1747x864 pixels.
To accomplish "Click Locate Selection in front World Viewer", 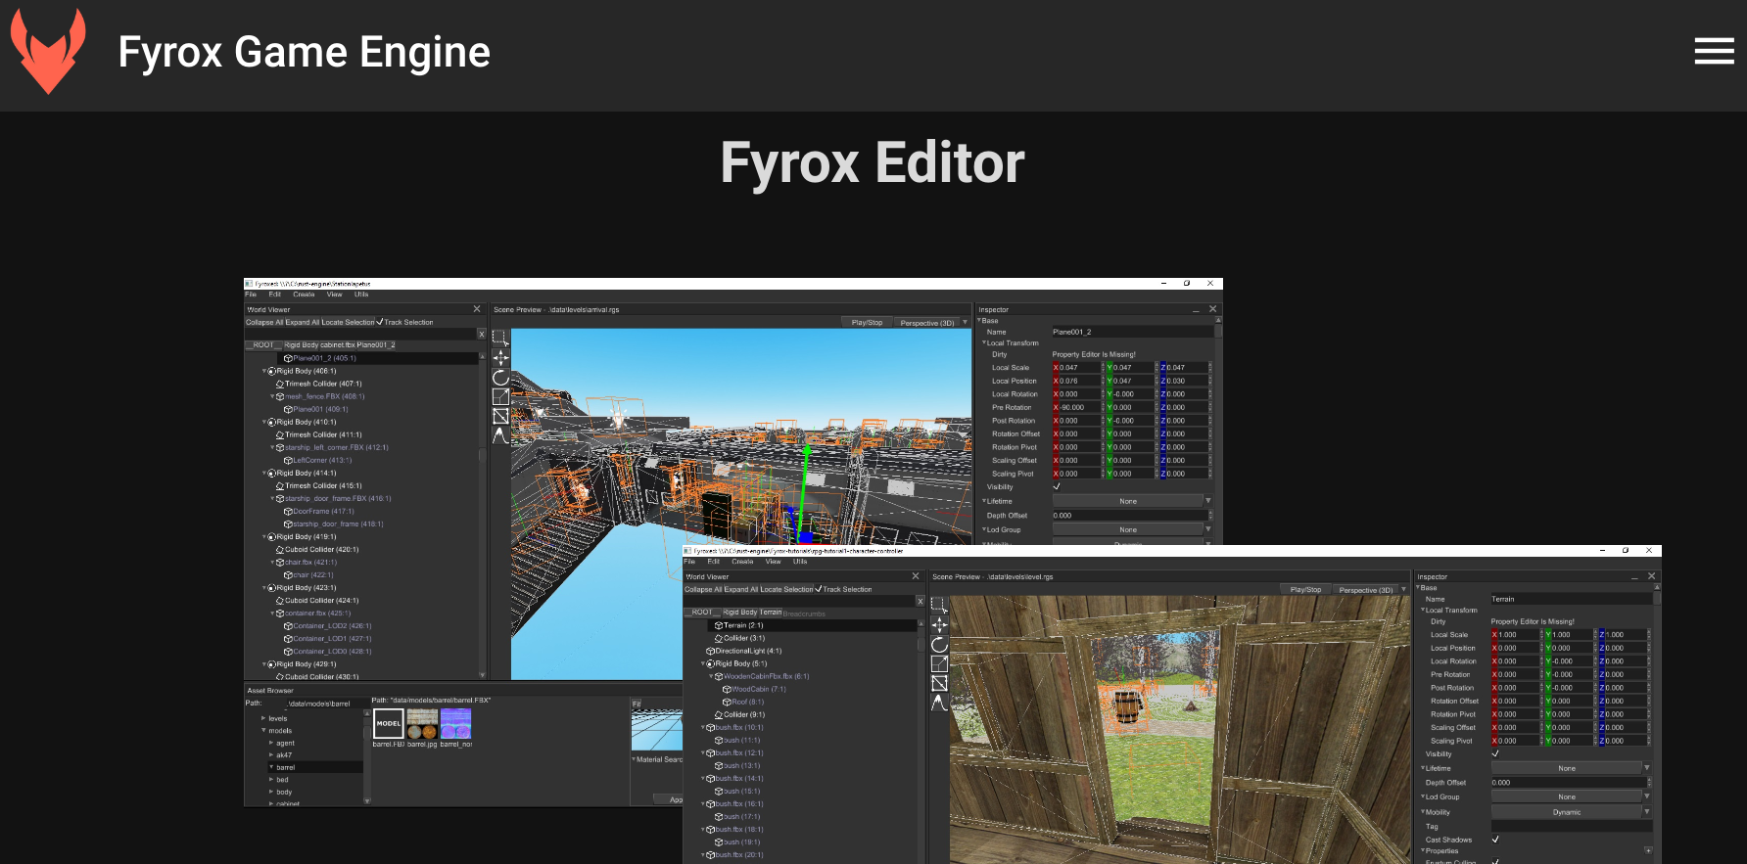I will click(x=786, y=589).
